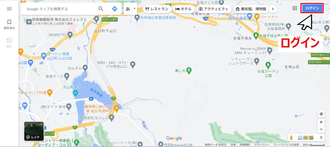Open directions with the blue arrow icon
330x147 pixels.
(x=114, y=9)
